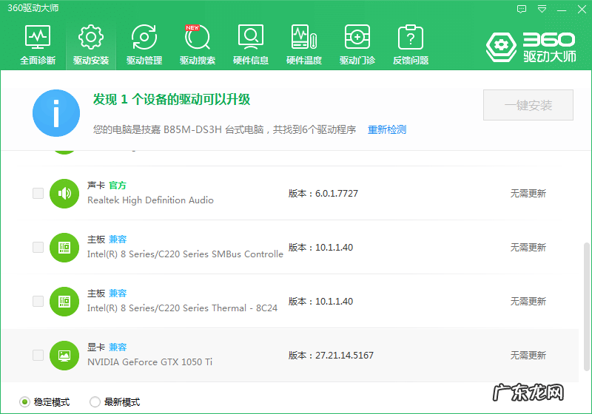
Task: Click the 360驱动大师 logo
Action: (531, 47)
